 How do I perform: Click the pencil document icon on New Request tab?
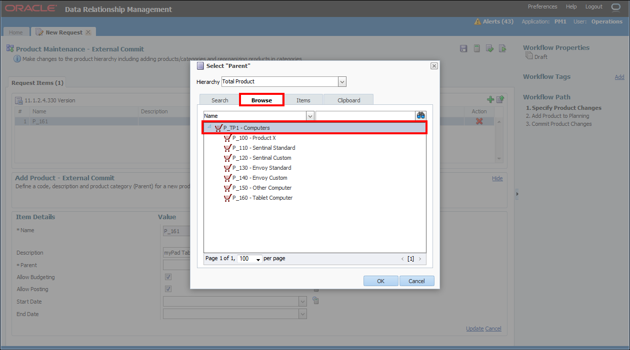click(39, 32)
